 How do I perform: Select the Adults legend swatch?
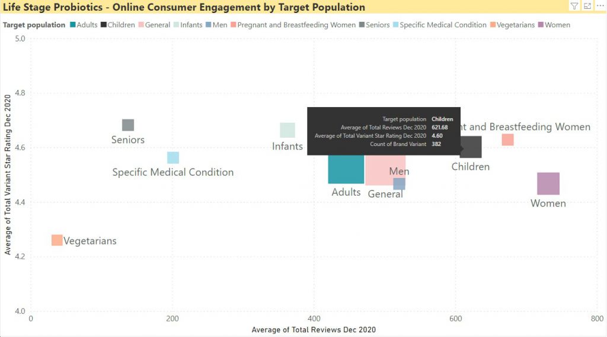coord(73,25)
